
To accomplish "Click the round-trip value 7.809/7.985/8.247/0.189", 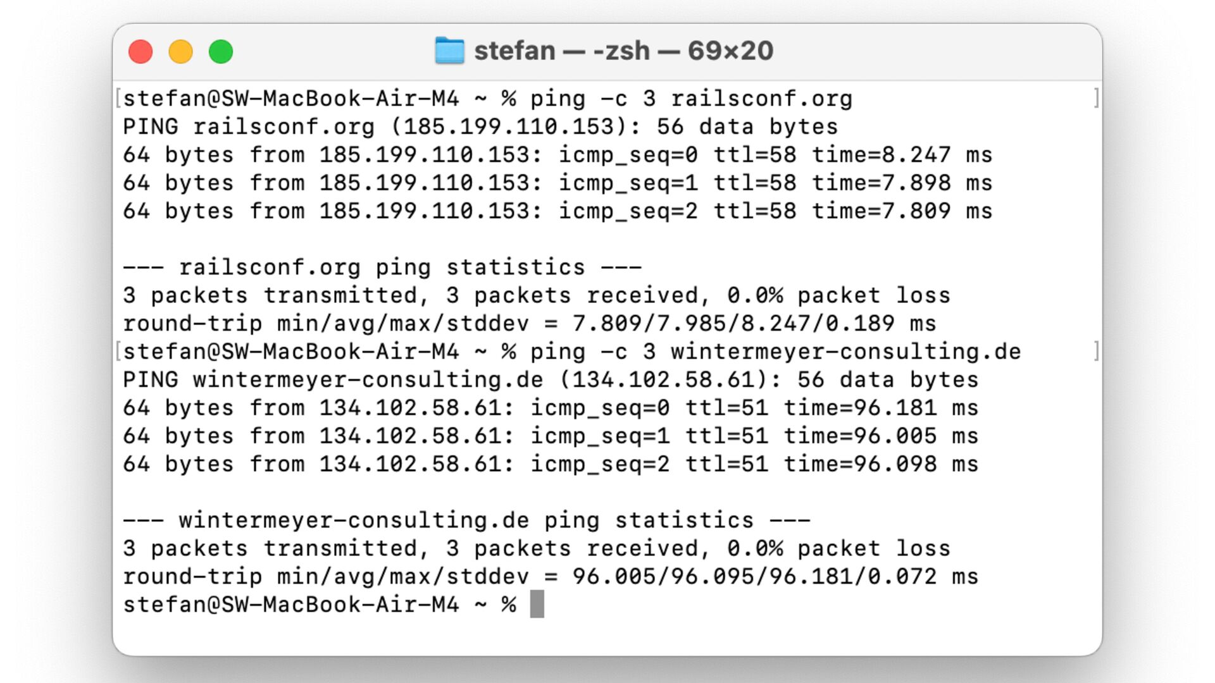I will pos(733,324).
